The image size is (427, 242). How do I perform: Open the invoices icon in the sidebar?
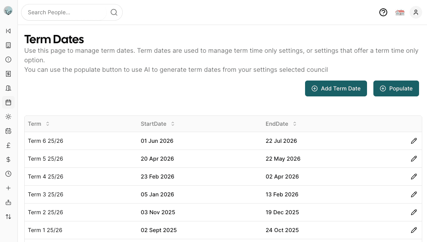[x=8, y=73]
